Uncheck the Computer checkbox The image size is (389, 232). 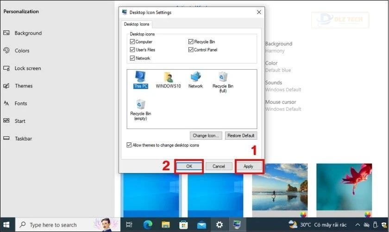(132, 42)
